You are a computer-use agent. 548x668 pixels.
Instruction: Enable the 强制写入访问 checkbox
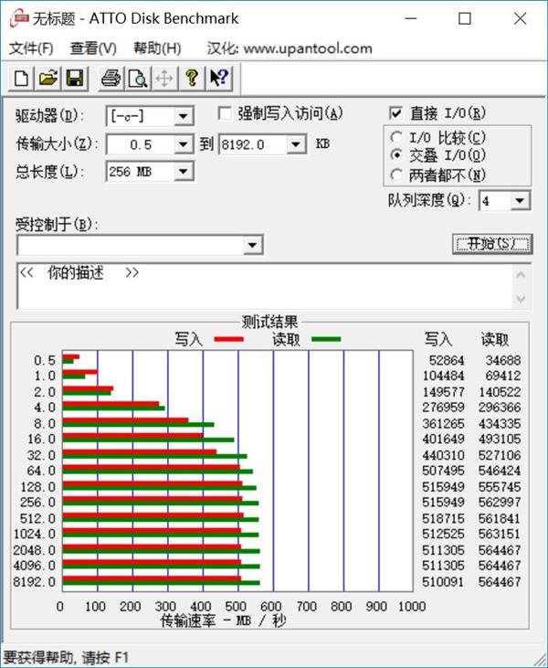pyautogui.click(x=225, y=113)
